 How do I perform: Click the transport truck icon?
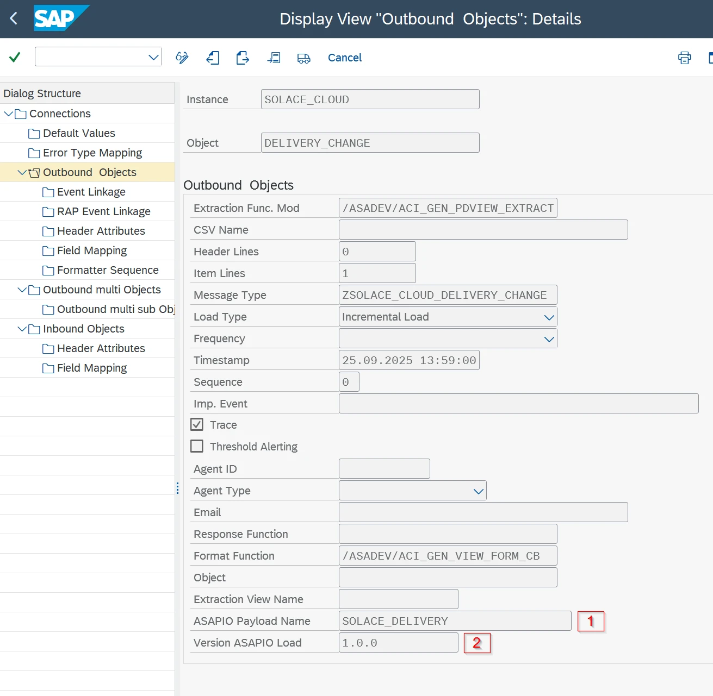(304, 58)
